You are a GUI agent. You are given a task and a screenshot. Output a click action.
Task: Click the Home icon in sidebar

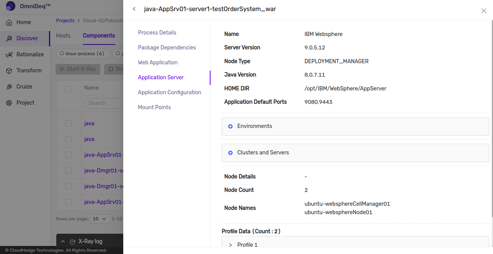click(x=9, y=23)
